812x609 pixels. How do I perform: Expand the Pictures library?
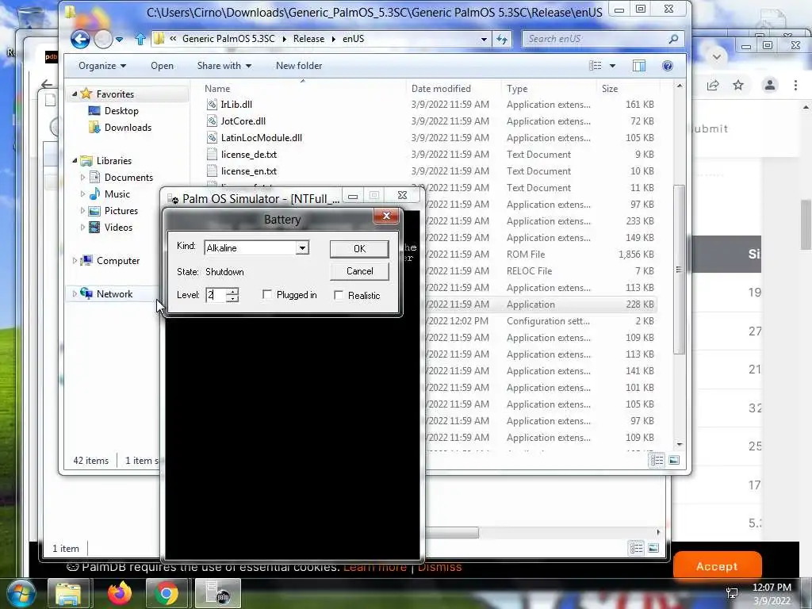pos(82,210)
